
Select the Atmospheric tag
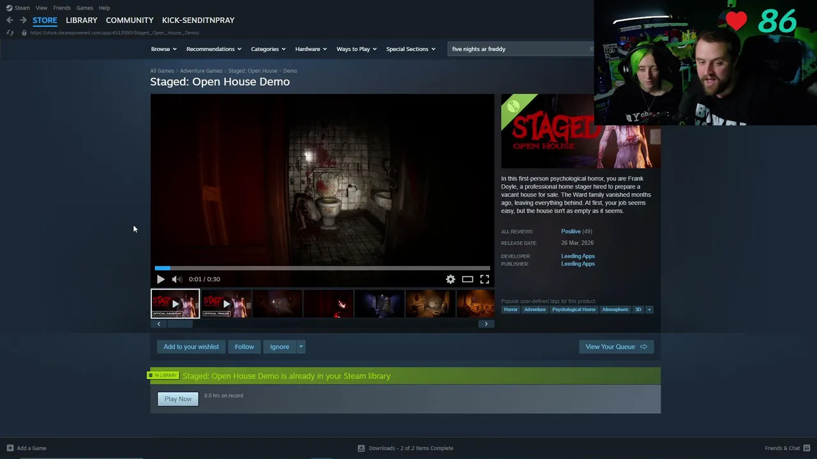click(x=615, y=310)
